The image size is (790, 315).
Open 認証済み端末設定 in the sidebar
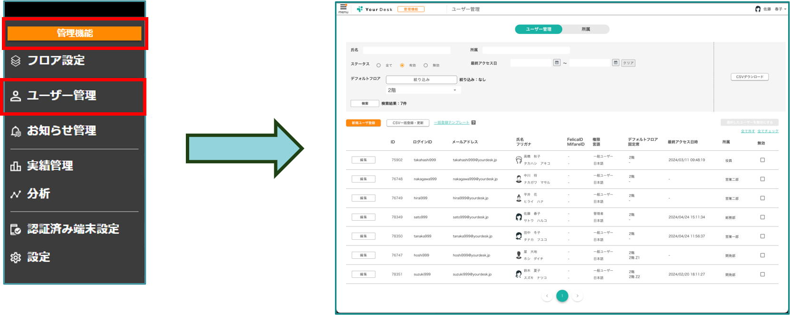tap(74, 229)
